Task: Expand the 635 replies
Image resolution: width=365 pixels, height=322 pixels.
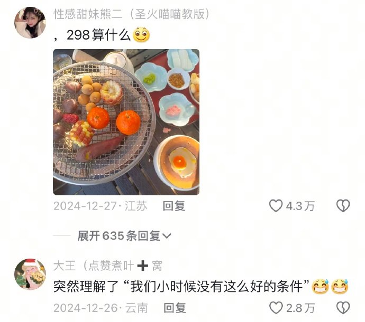Action: [124, 236]
